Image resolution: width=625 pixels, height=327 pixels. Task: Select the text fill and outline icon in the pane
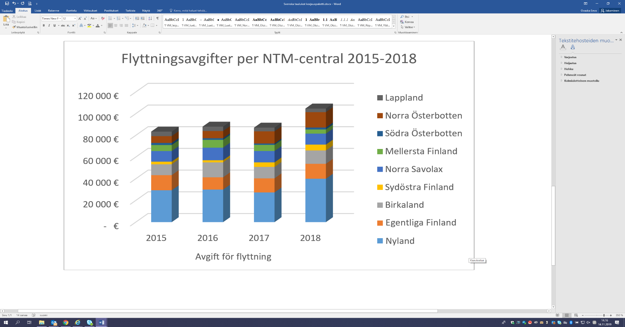tap(563, 47)
